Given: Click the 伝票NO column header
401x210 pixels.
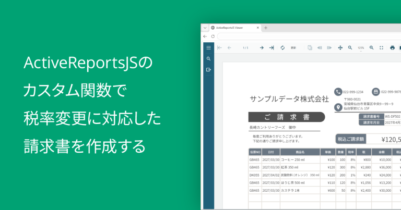Looking at the screenshot, I should [255, 152].
